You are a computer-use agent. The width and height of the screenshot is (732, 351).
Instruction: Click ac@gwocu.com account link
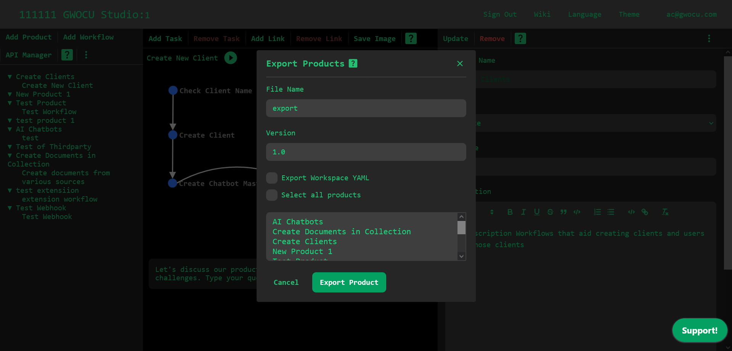click(691, 14)
